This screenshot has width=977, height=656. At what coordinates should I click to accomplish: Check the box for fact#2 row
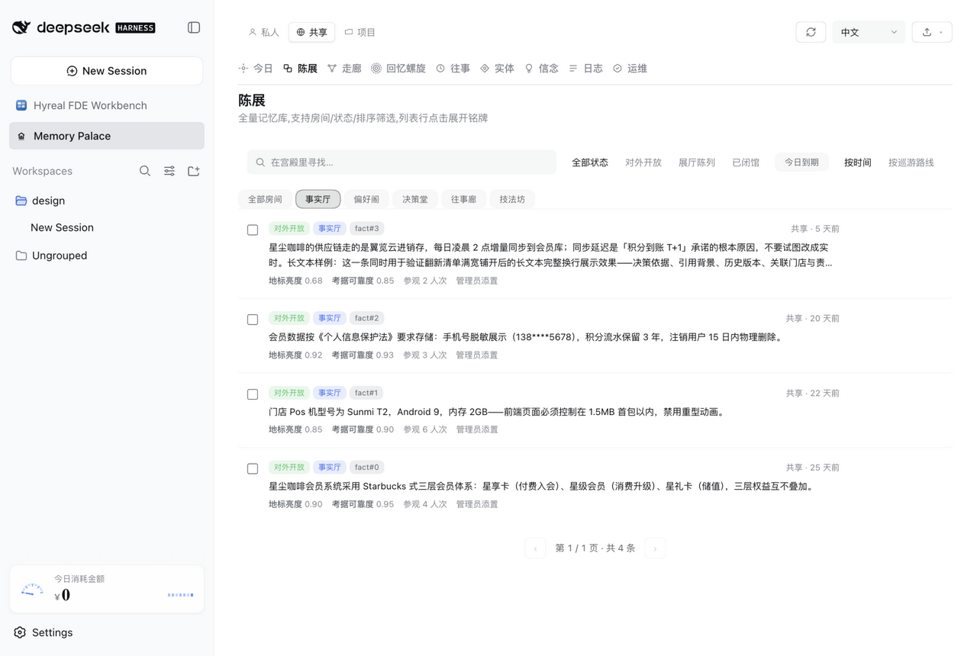pos(253,320)
